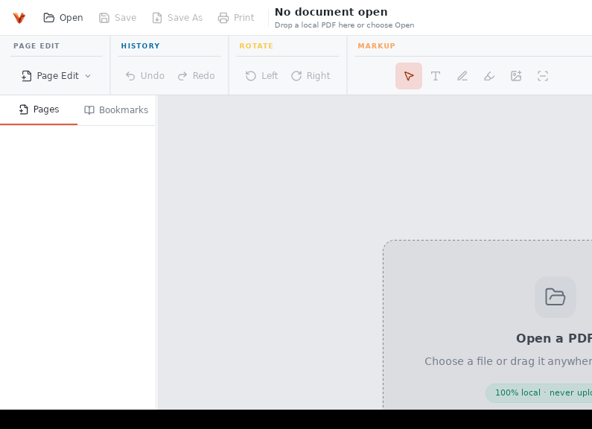Select the add image tool
Image resolution: width=592 pixels, height=429 pixels.
click(516, 76)
